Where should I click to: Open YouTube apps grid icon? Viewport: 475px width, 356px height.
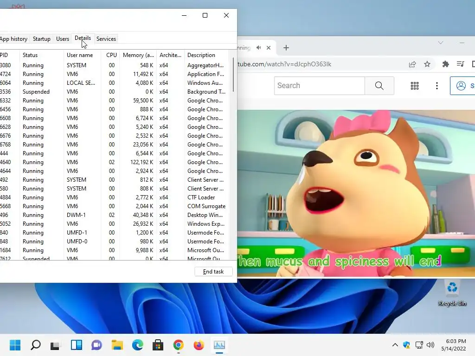[x=414, y=86]
